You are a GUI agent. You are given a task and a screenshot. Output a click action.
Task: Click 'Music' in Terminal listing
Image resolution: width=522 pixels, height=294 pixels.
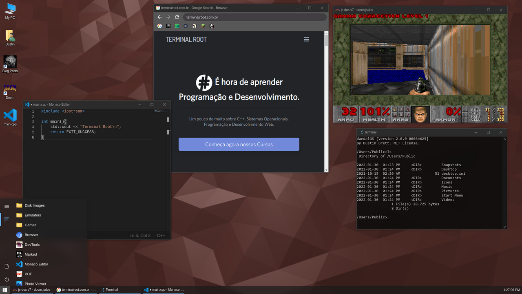[447, 187]
